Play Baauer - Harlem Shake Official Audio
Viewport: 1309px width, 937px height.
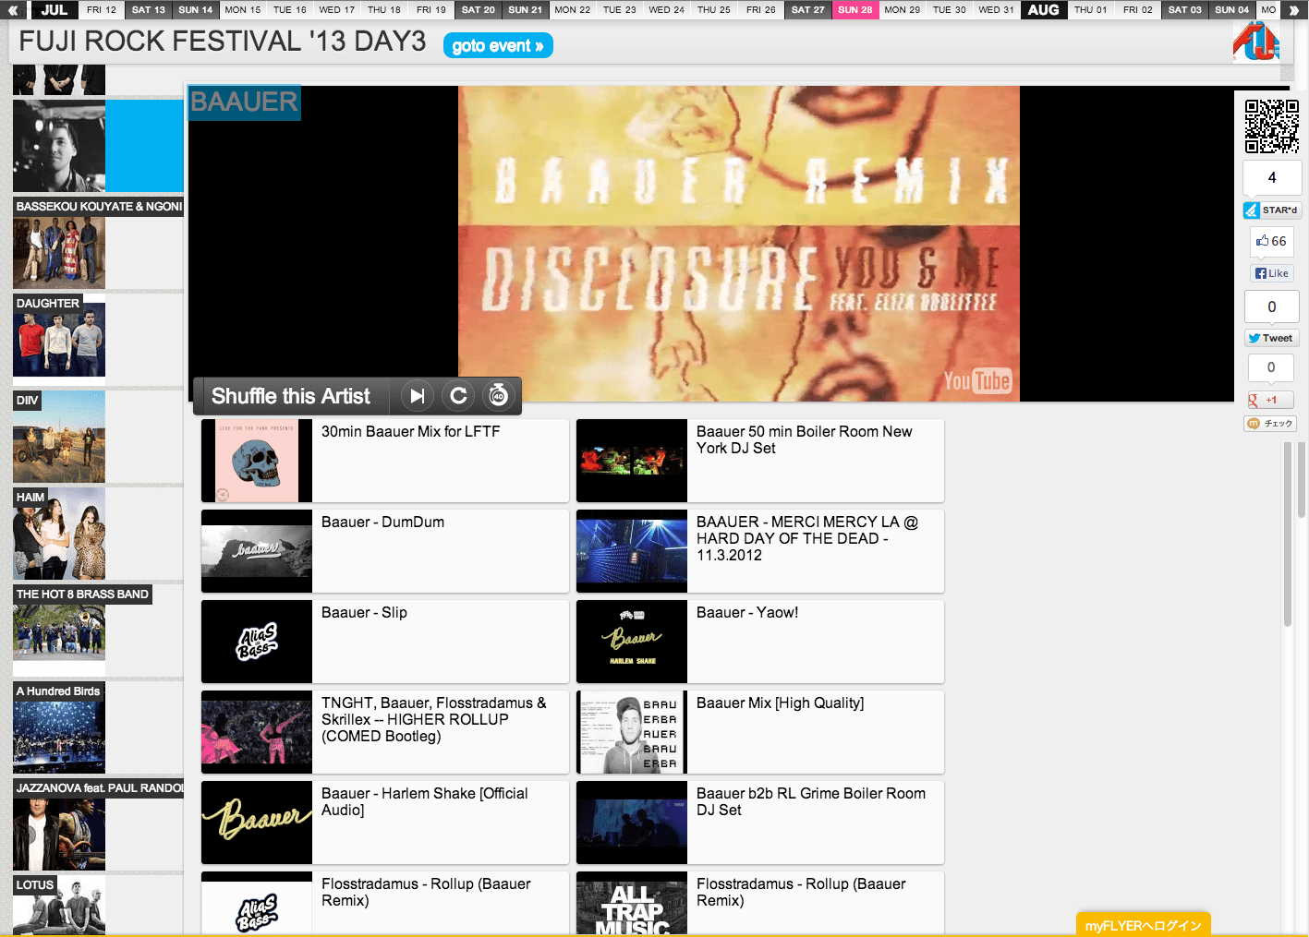pyautogui.click(x=385, y=823)
